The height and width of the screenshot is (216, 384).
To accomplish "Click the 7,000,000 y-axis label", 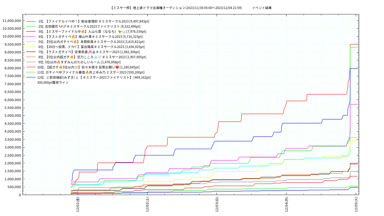I will pyautogui.click(x=12, y=84).
